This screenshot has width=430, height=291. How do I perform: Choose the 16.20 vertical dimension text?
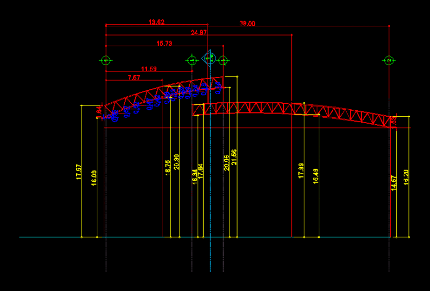tap(406, 178)
